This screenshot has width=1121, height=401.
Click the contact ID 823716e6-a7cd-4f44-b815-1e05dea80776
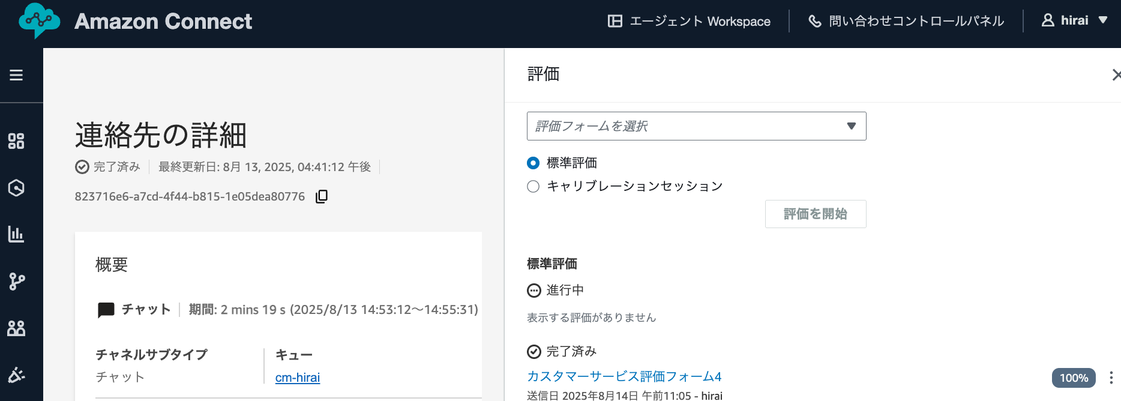pyautogui.click(x=190, y=197)
